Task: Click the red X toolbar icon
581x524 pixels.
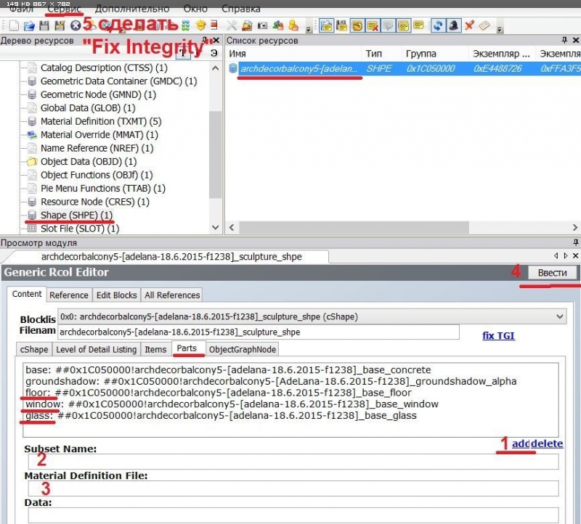Action: click(x=469, y=25)
